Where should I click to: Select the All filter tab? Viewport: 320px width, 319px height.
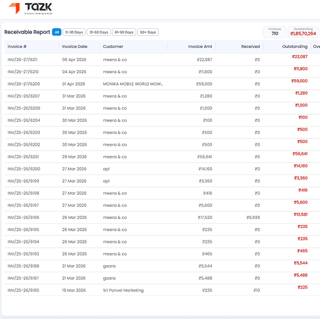[x=56, y=32]
